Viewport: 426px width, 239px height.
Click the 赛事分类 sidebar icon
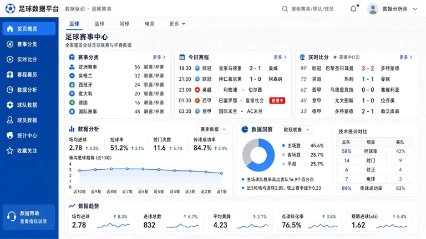tap(10, 44)
